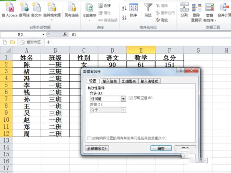Click the new document icon on tab bar
The width and height of the screenshot is (231, 173).
tap(5, 42)
